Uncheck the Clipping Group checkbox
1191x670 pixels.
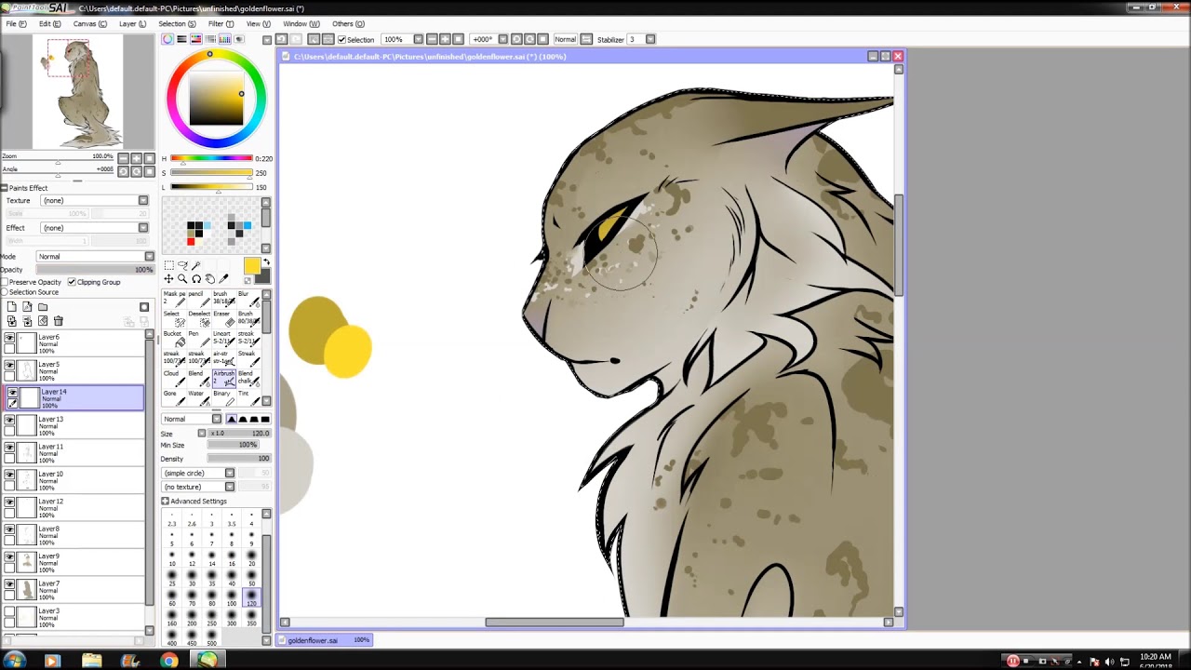72,282
